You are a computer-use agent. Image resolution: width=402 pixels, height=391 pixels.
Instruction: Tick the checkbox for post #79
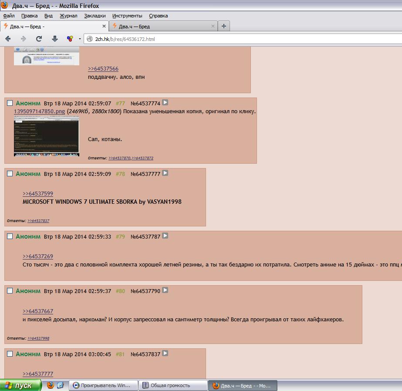click(x=10, y=236)
